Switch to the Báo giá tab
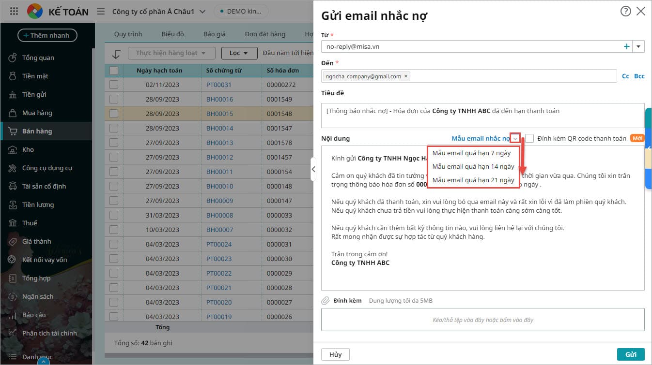 pos(215,34)
